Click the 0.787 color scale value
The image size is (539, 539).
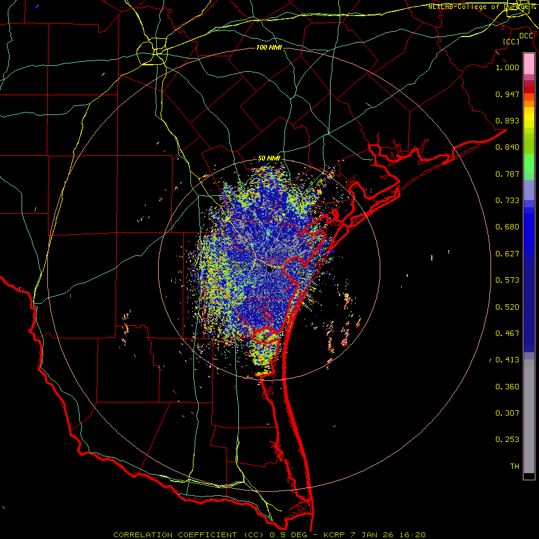[507, 174]
